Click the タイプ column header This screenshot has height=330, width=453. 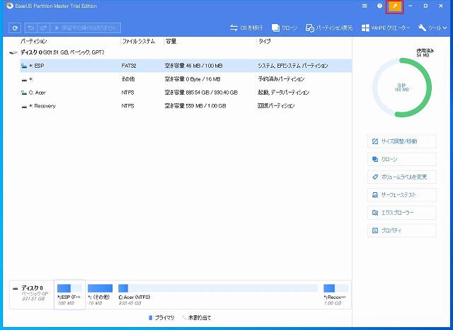(x=264, y=42)
